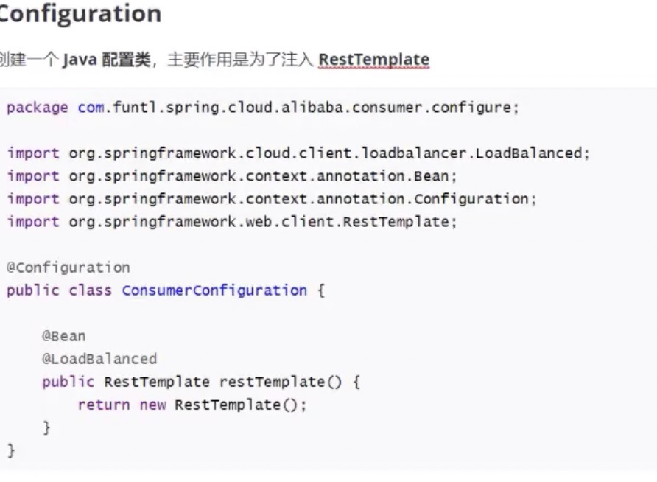Image resolution: width=657 pixels, height=482 pixels.
Task: Click the public class keywords
Action: click(x=59, y=290)
